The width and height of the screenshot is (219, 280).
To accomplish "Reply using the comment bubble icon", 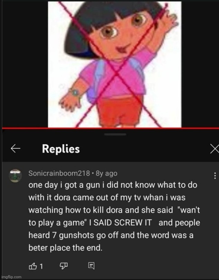I will [x=91, y=266].
